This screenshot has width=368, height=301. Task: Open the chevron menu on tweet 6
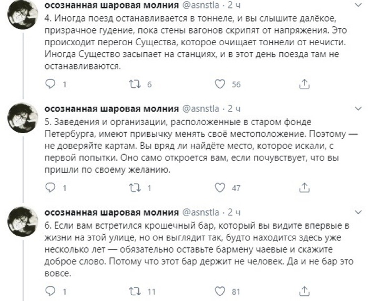[x=358, y=213]
